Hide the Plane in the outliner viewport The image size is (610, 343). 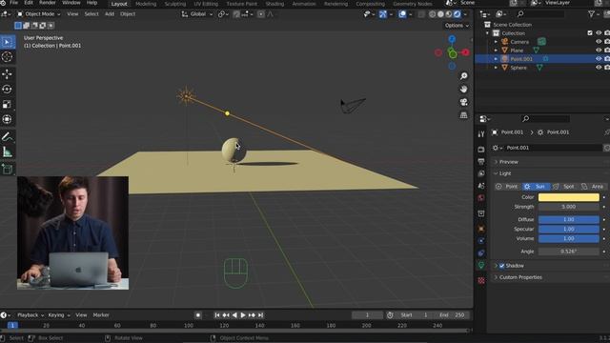pyautogui.click(x=599, y=50)
